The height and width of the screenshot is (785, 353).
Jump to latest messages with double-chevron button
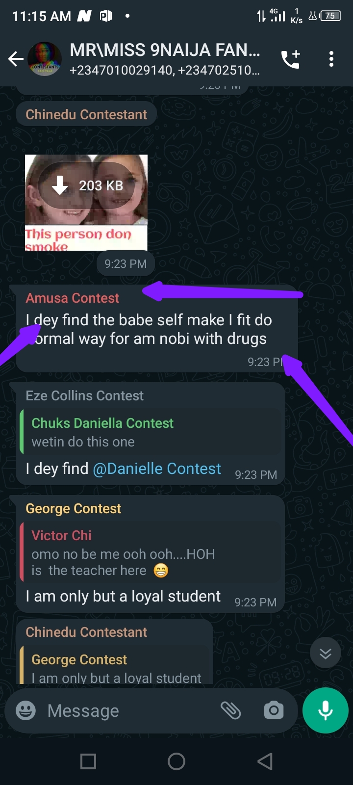(326, 653)
